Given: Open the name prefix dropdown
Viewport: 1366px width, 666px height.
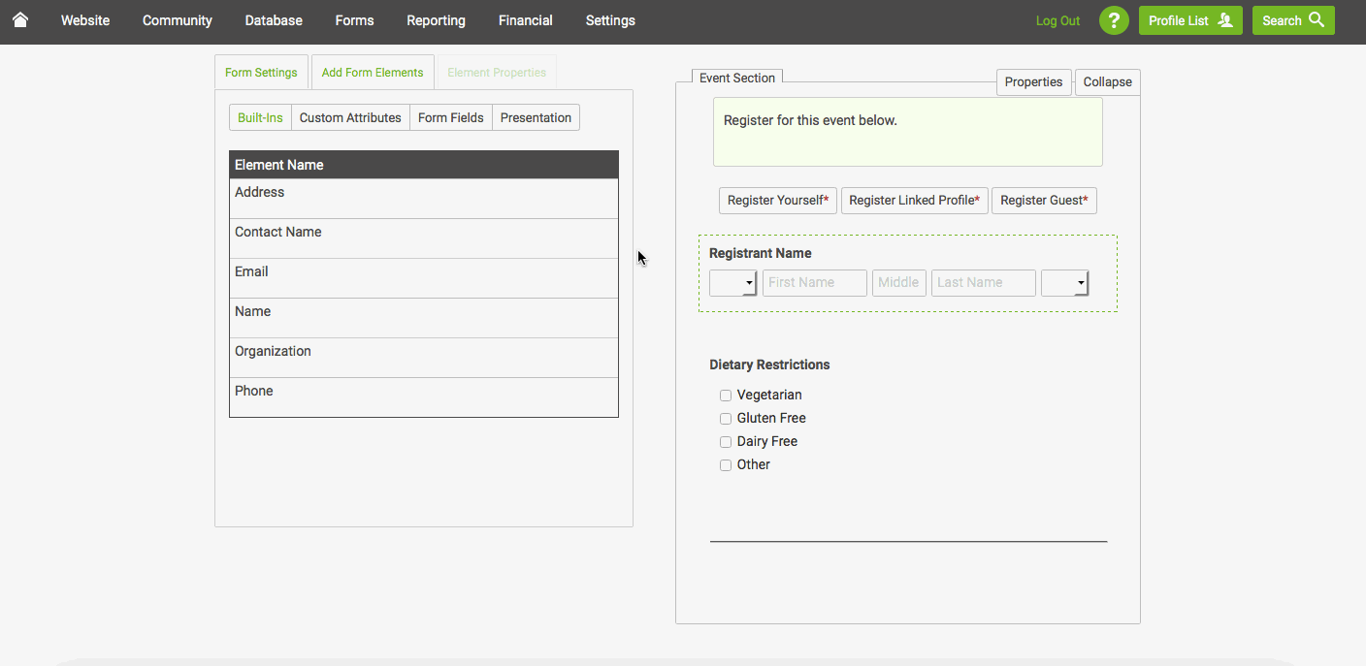Looking at the screenshot, I should [x=733, y=283].
